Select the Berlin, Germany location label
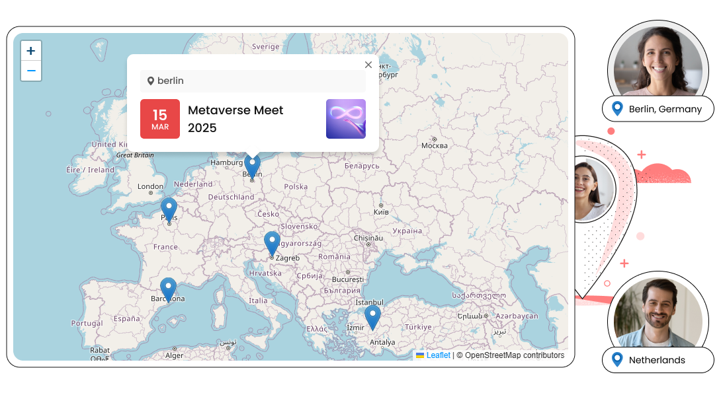 (x=665, y=109)
